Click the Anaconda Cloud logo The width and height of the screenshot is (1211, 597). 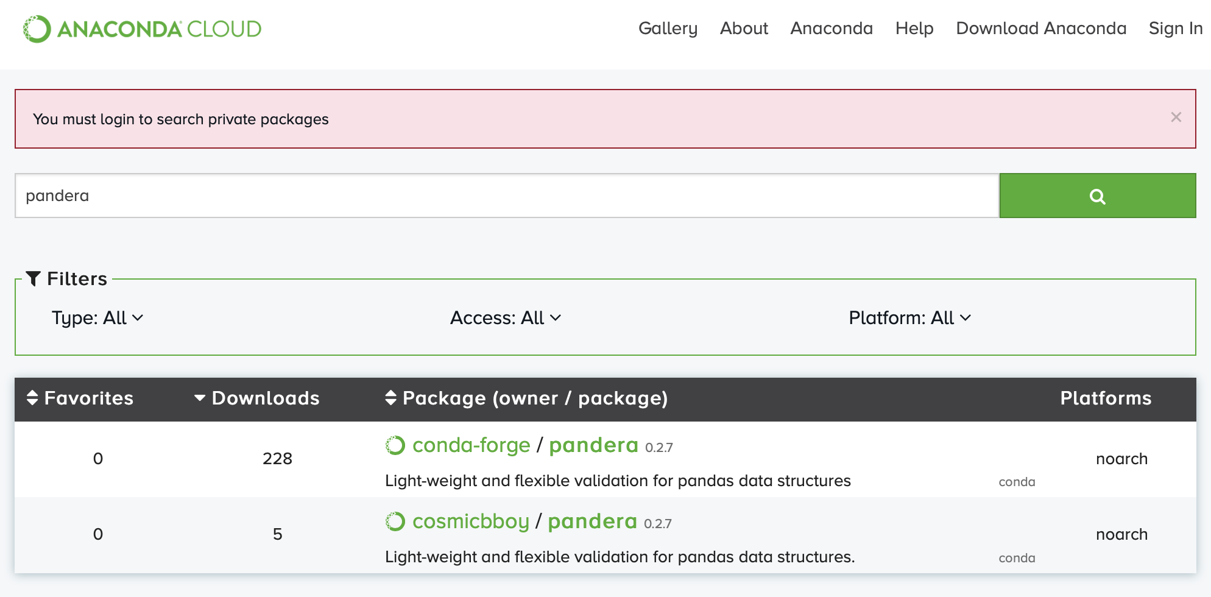(x=141, y=28)
